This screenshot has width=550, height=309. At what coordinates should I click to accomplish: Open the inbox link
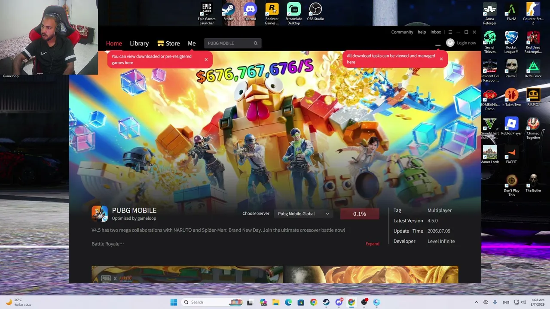coord(436,32)
